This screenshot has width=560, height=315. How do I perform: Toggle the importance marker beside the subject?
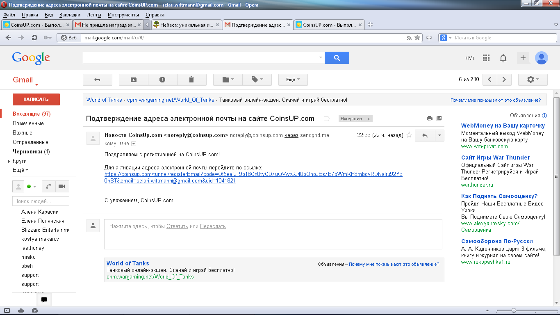coord(327,119)
